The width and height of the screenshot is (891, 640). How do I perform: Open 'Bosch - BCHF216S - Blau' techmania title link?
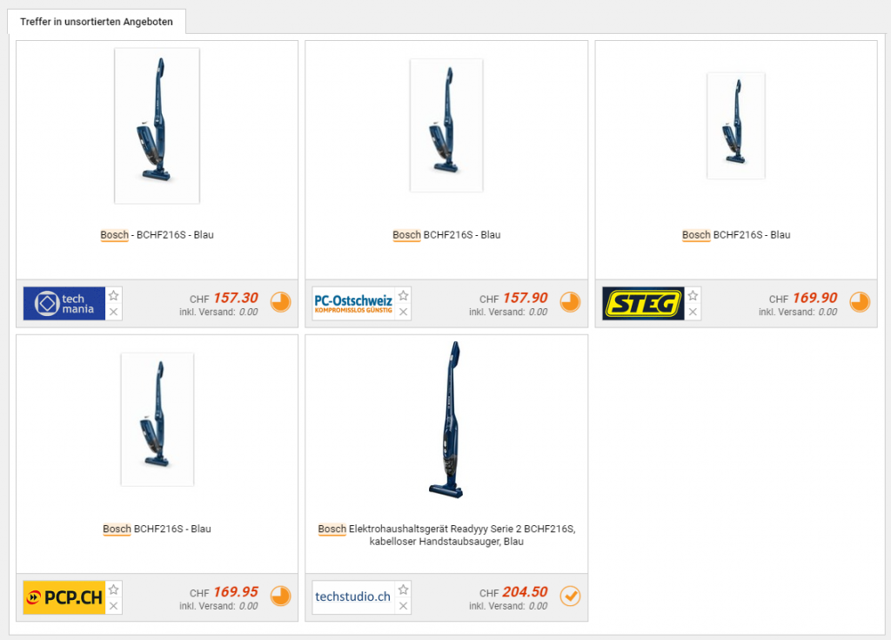coord(157,235)
